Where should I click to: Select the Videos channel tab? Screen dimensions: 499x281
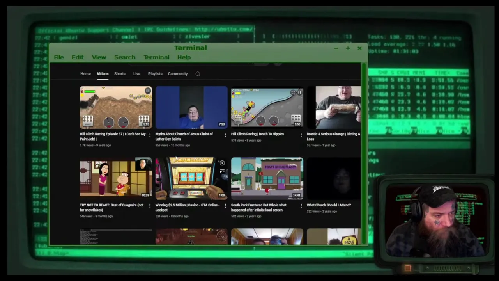click(103, 74)
